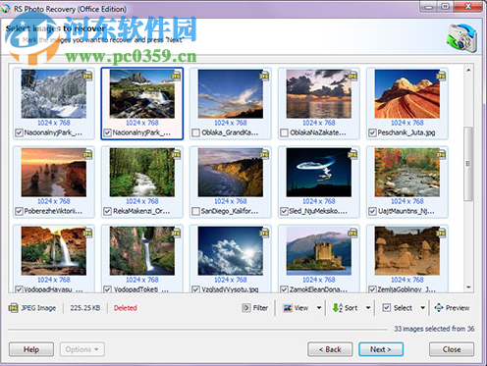Screen dimensions: 487x366
Task: Uncheck the first NacionalnyjPark snowy image
Action: pyautogui.click(x=19, y=132)
